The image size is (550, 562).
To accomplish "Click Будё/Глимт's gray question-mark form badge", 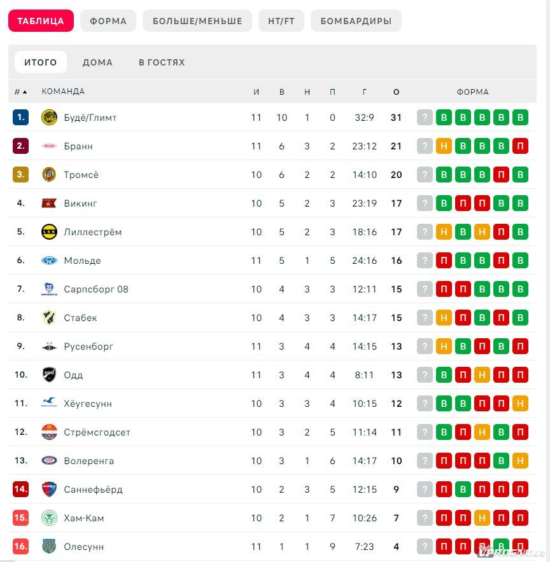I will [x=425, y=117].
